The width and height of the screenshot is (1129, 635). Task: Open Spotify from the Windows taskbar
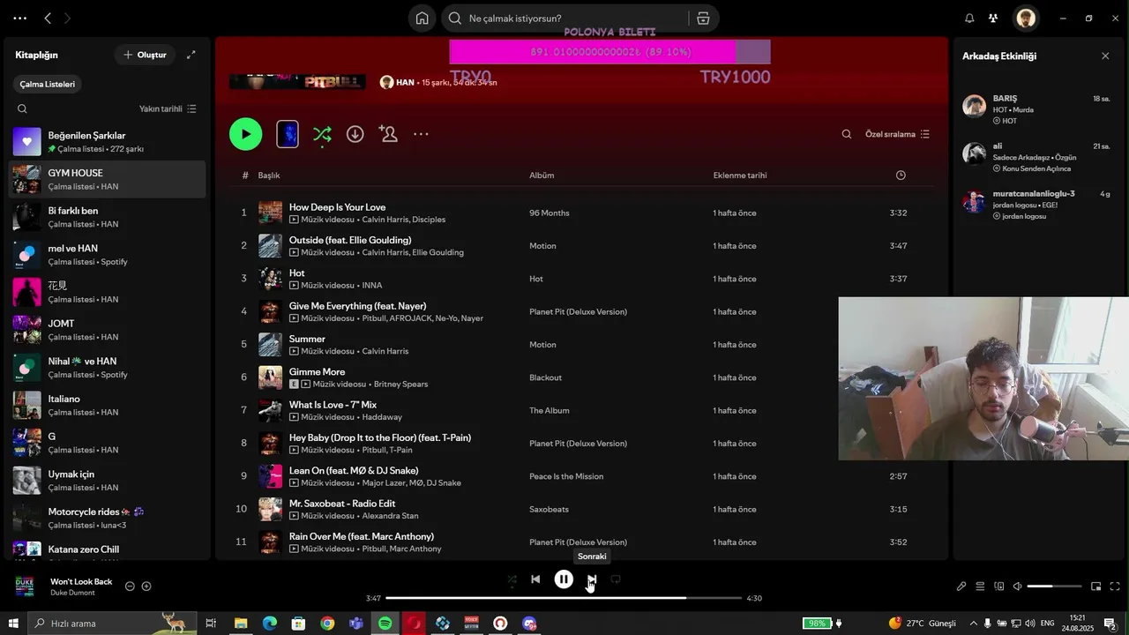click(x=385, y=624)
